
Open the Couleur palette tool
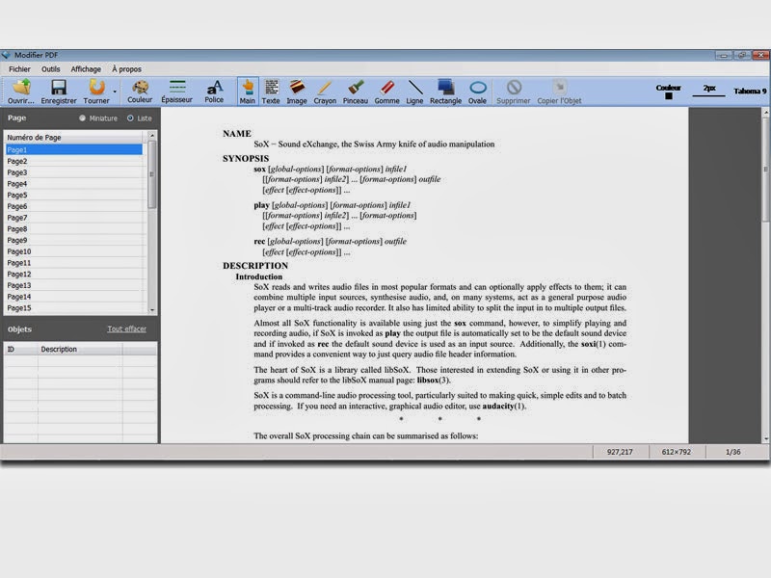tap(140, 92)
